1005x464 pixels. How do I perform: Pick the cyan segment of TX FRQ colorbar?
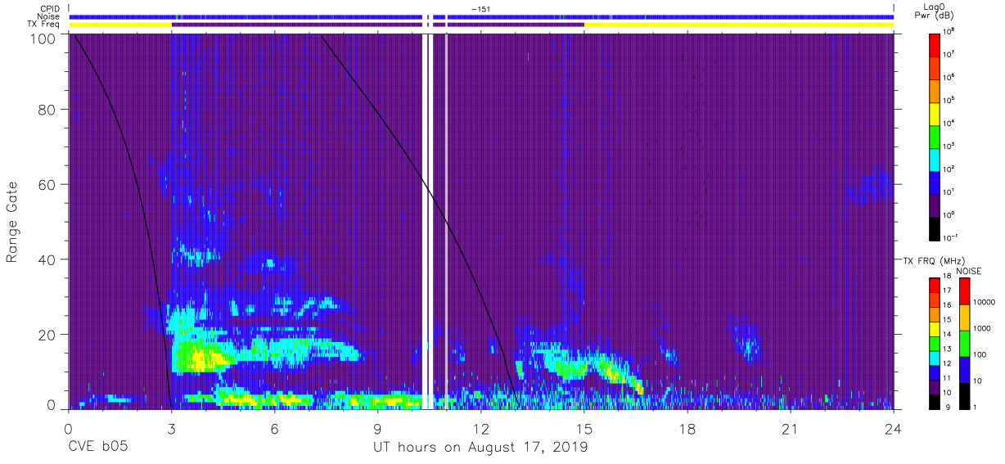[934, 359]
